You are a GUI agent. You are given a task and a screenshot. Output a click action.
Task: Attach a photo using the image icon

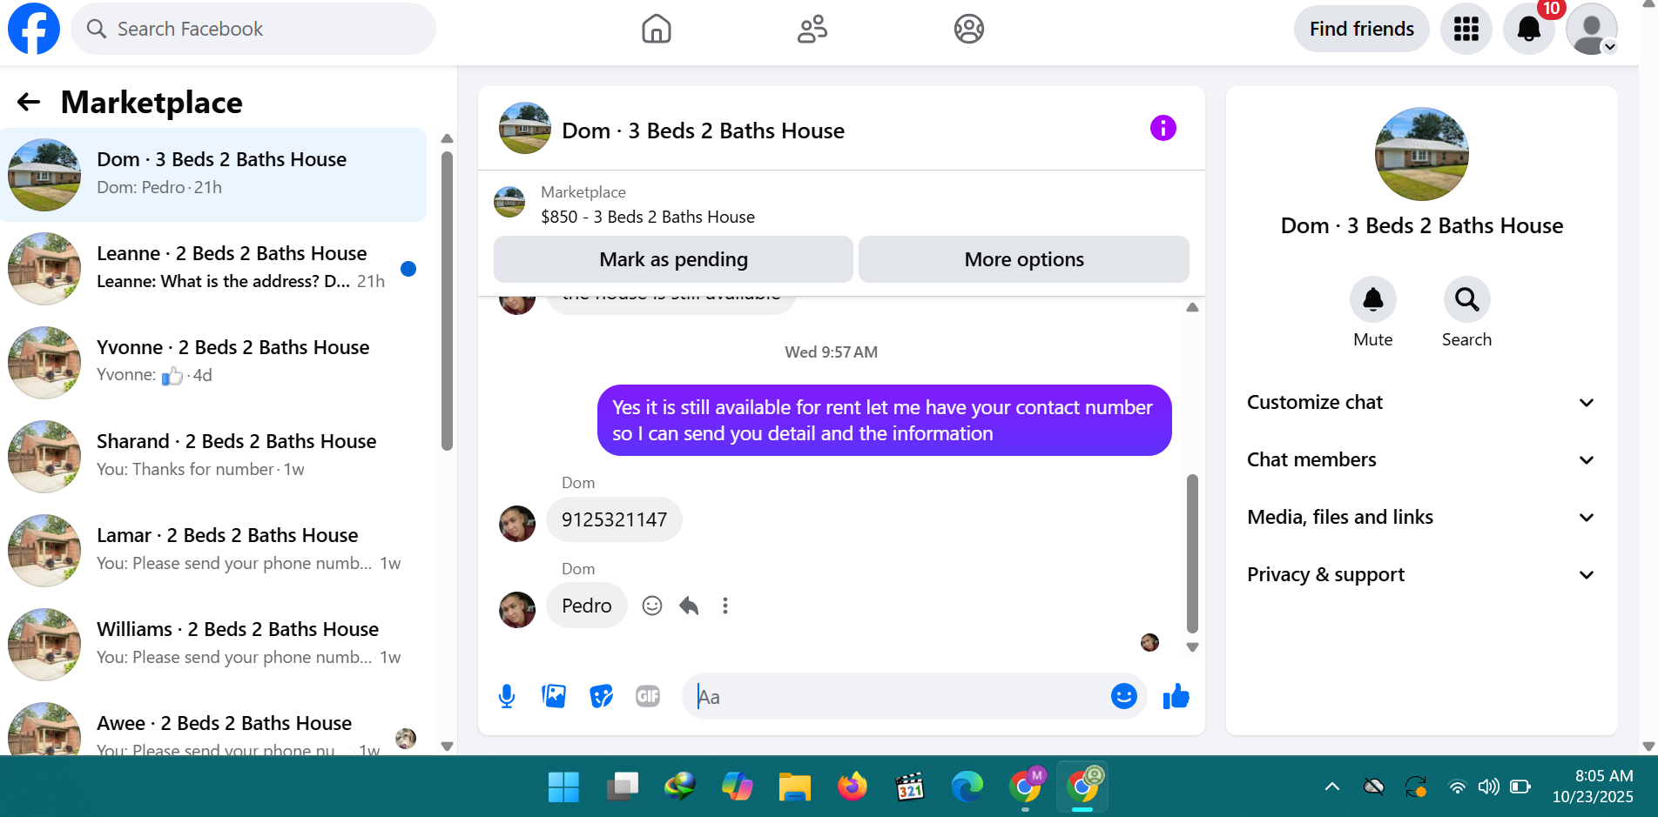tap(554, 696)
